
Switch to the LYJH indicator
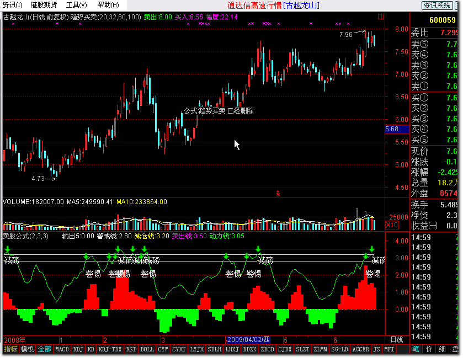tap(196, 349)
